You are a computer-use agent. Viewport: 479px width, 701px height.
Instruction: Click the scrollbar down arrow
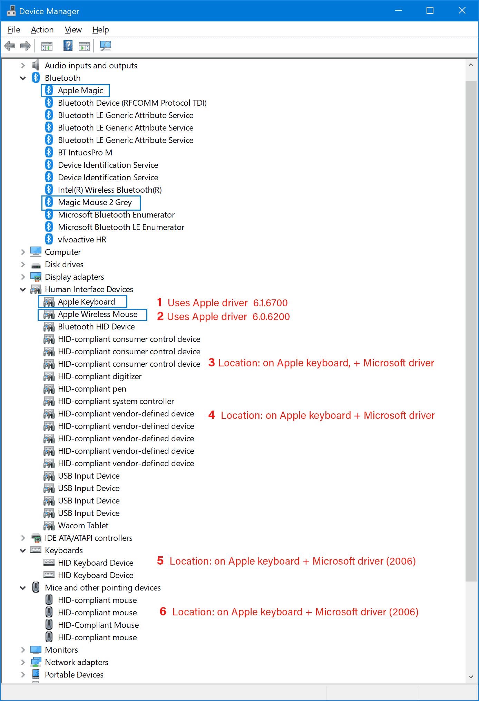pyautogui.click(x=471, y=677)
